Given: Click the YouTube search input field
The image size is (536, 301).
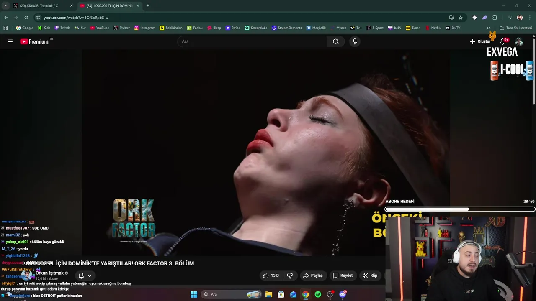Looking at the screenshot, I should click(252, 41).
